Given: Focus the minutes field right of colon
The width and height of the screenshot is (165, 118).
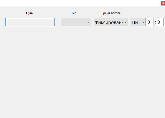Looking at the screenshot, I should 160,22.
